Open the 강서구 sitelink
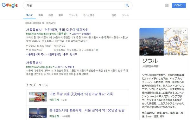 [73, 54]
